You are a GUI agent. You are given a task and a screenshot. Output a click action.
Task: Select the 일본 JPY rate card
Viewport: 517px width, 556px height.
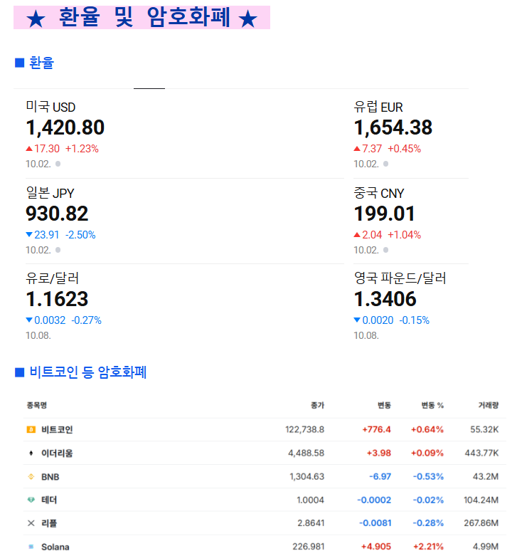tap(57, 213)
